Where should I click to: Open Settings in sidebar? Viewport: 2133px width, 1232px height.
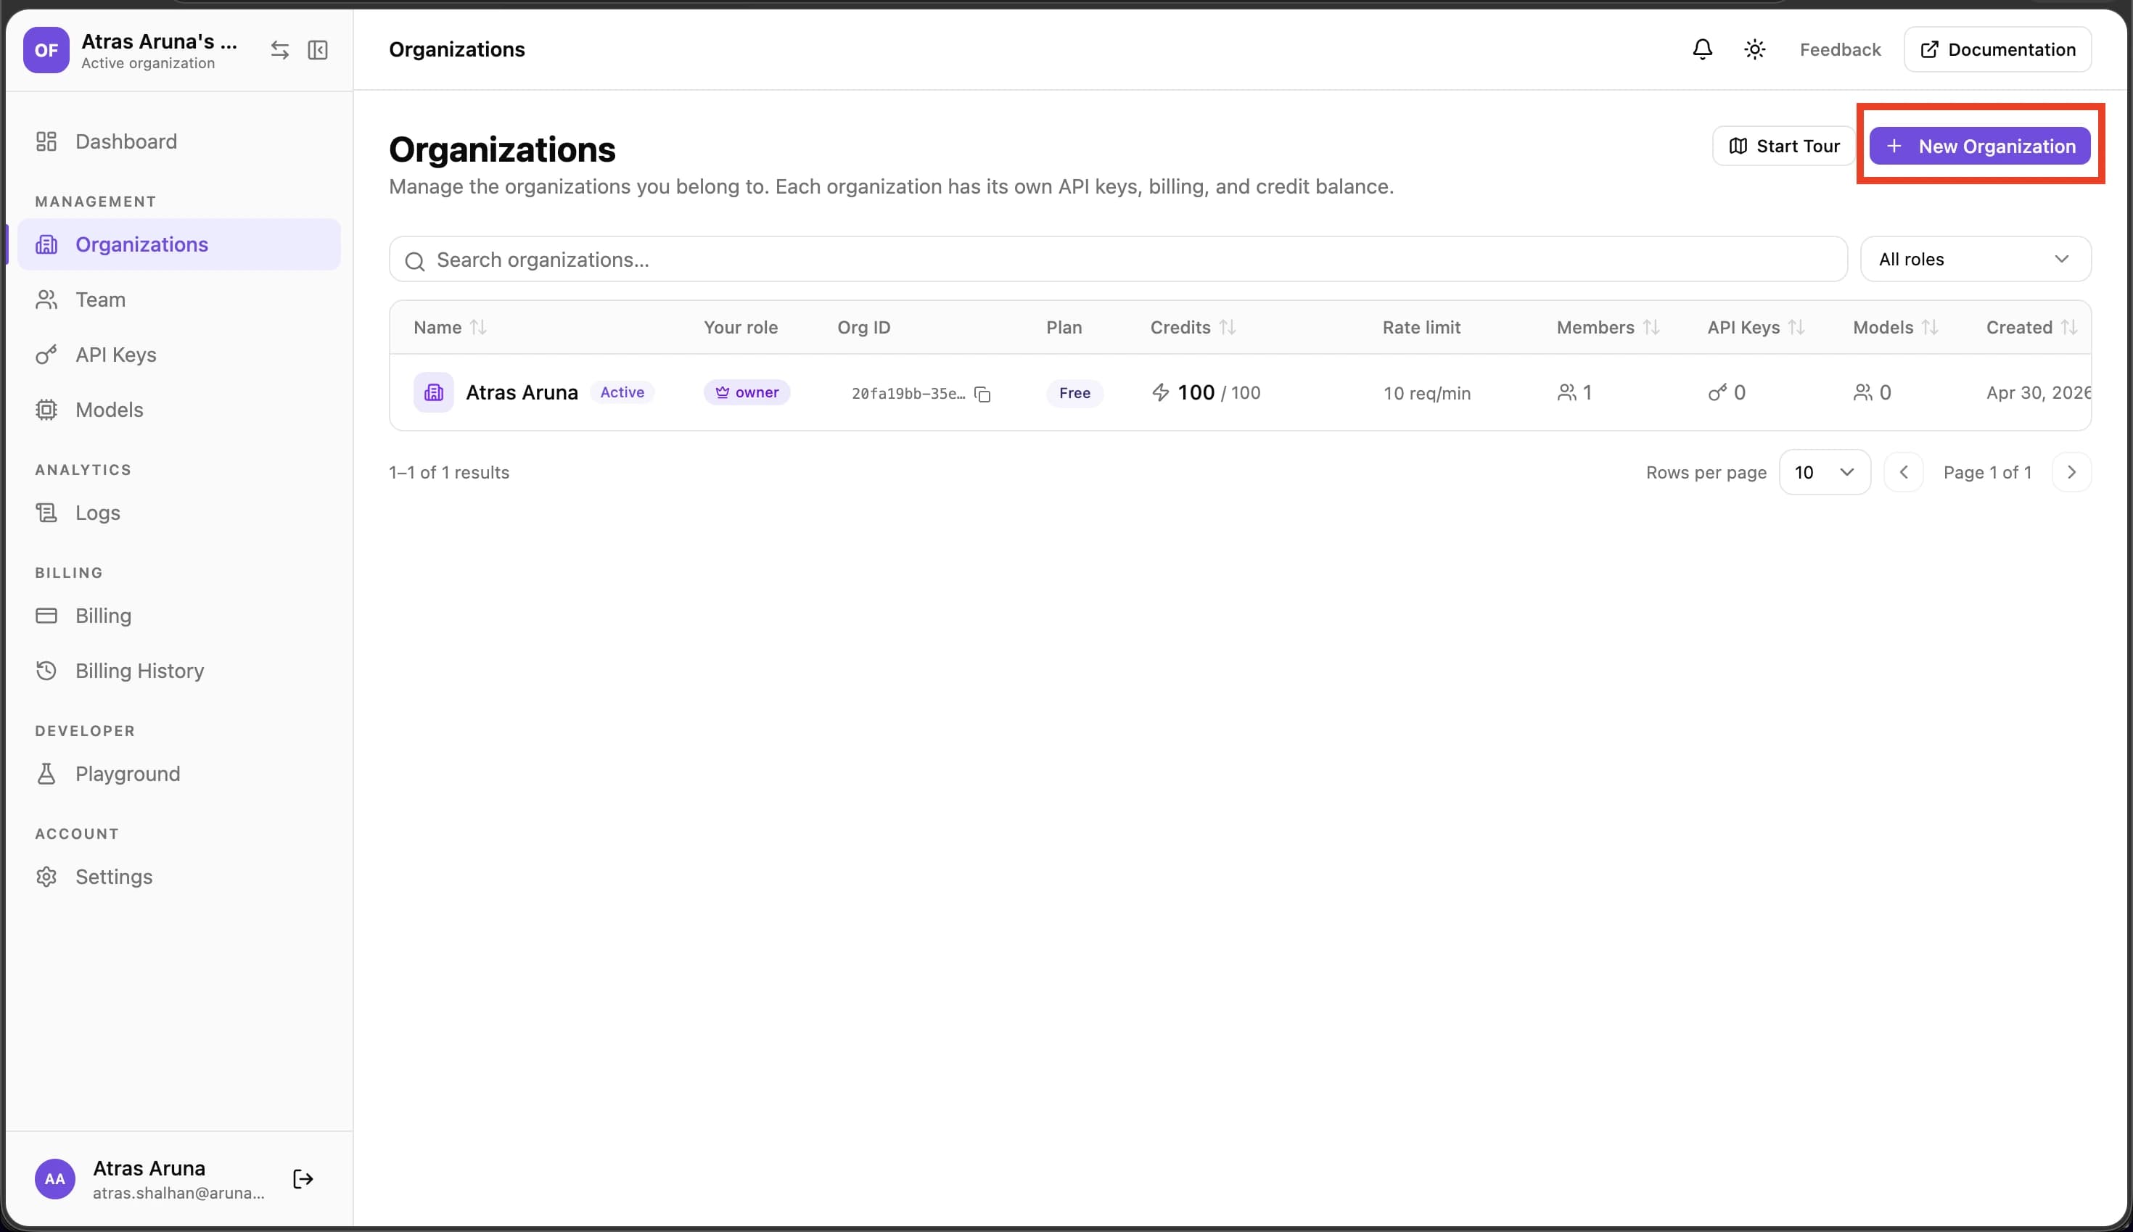click(178, 877)
